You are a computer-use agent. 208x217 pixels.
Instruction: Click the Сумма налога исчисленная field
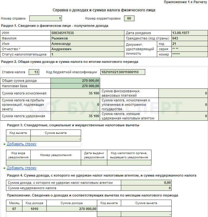click(x=75, y=93)
